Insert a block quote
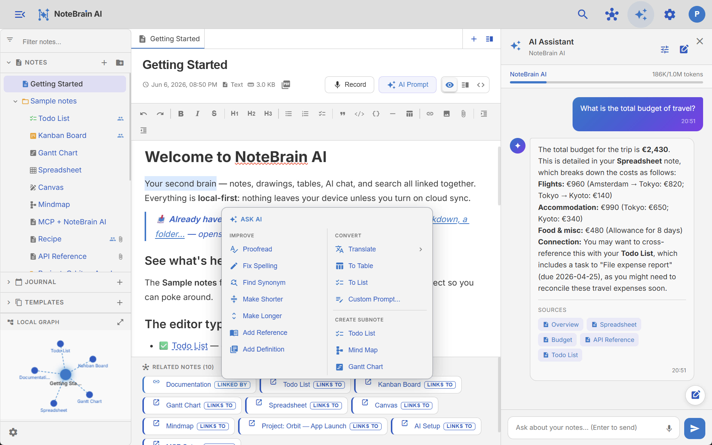 click(343, 114)
